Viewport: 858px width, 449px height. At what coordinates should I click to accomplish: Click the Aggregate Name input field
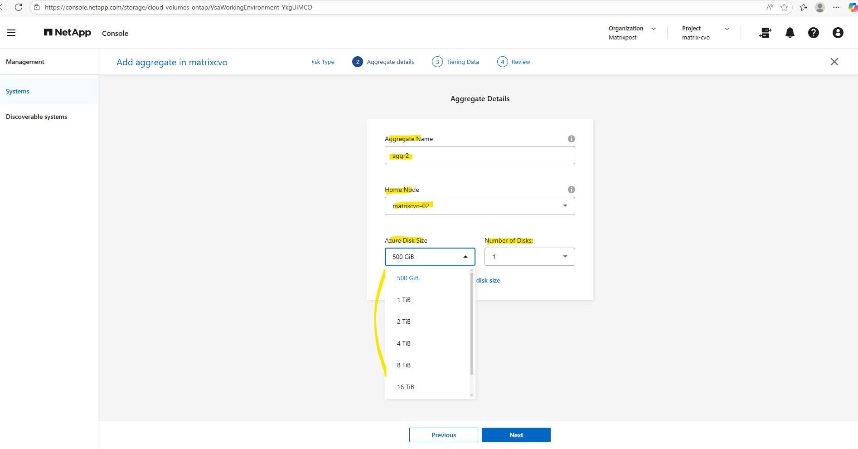click(x=480, y=156)
